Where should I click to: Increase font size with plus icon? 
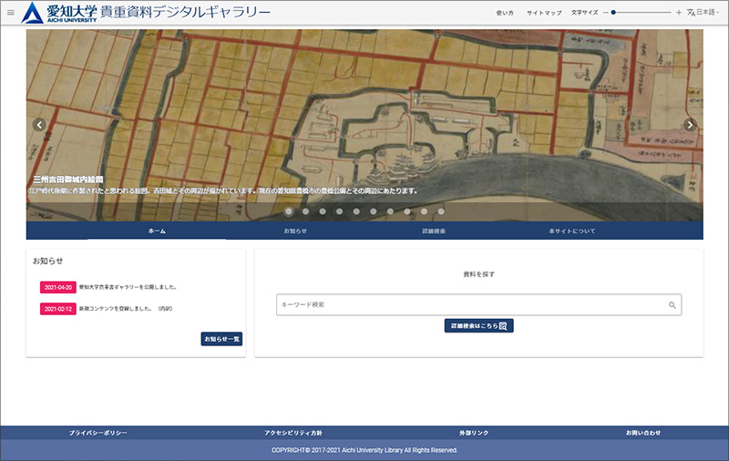pyautogui.click(x=679, y=13)
